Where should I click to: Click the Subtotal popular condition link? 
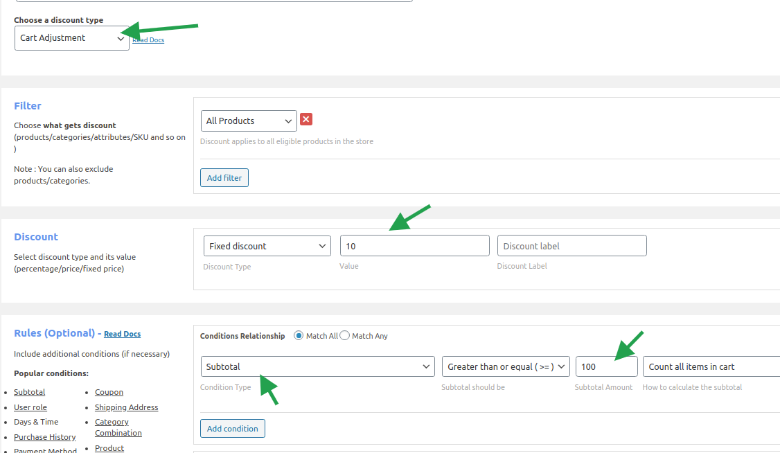point(29,392)
